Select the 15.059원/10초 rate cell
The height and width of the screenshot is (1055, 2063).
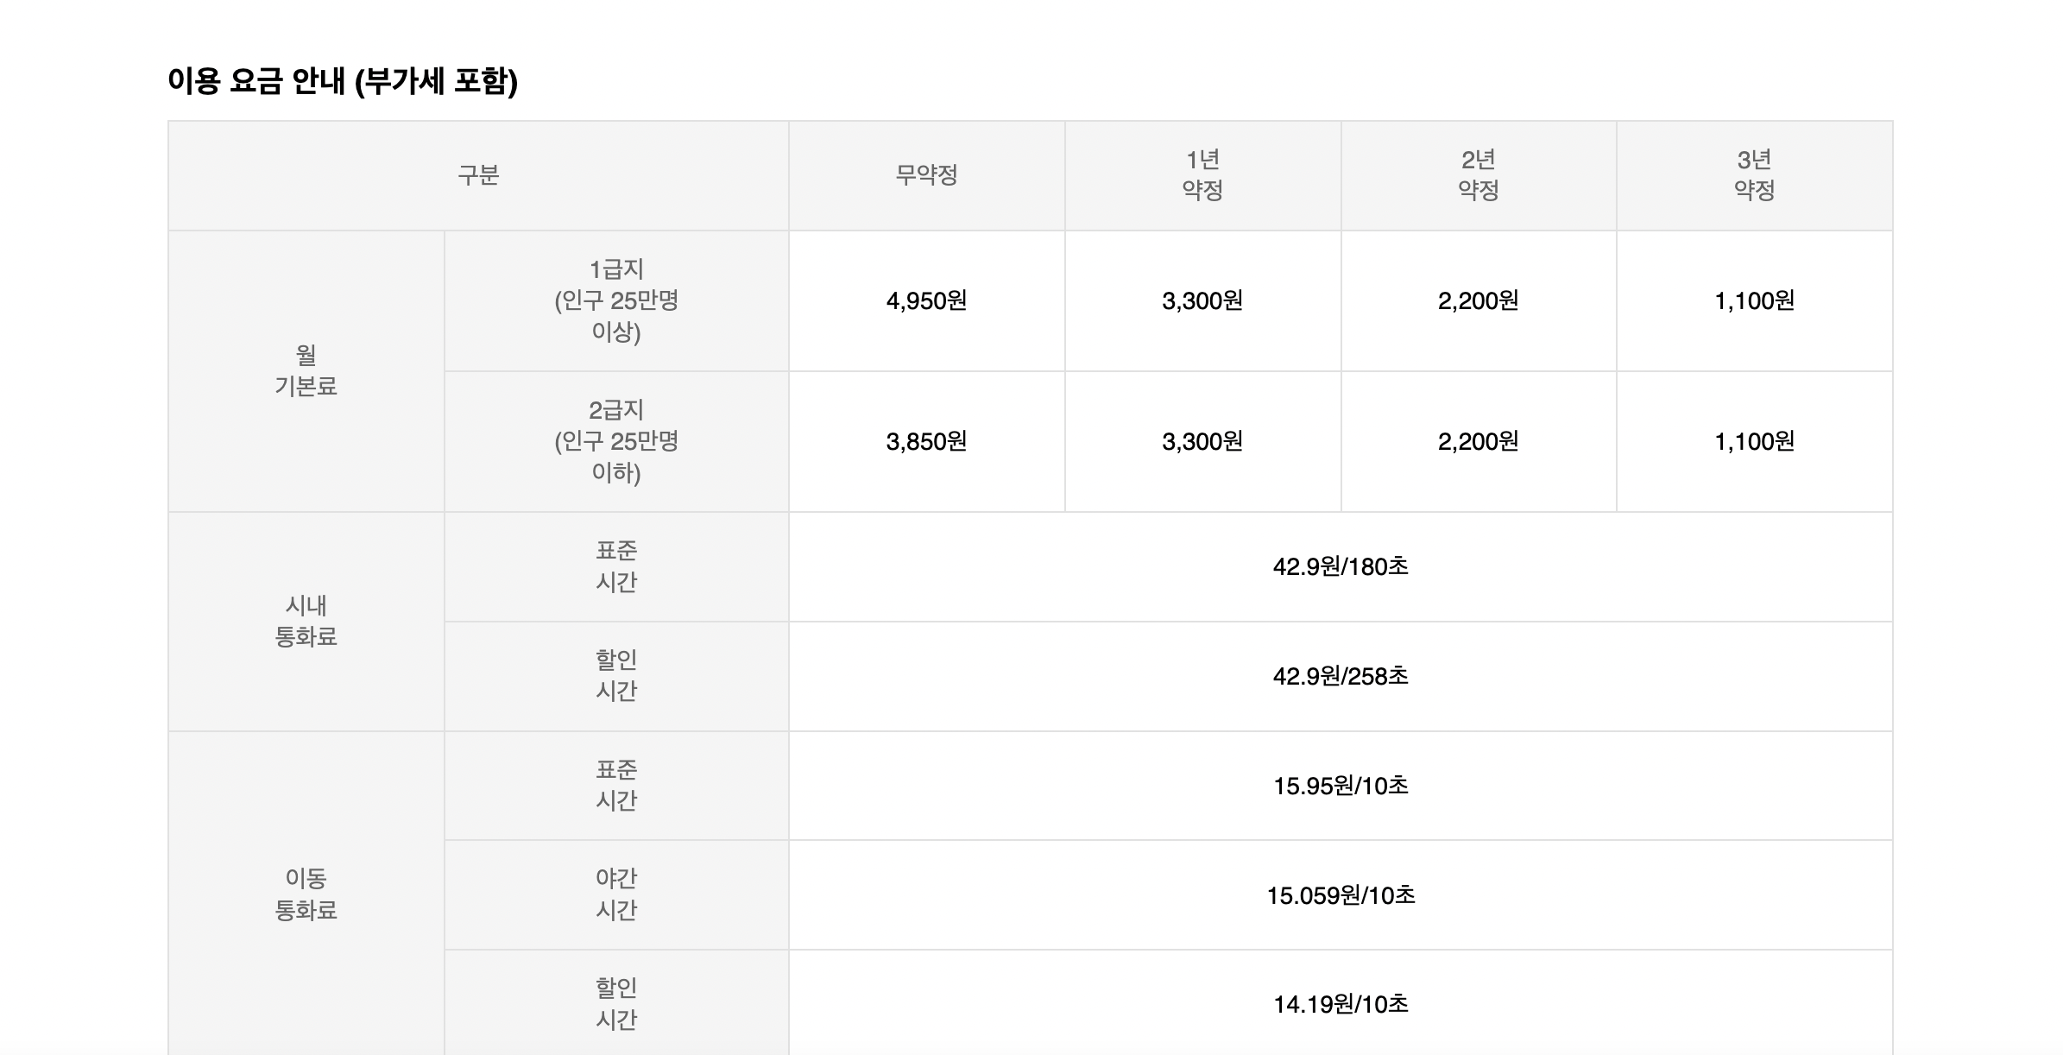point(1341,895)
